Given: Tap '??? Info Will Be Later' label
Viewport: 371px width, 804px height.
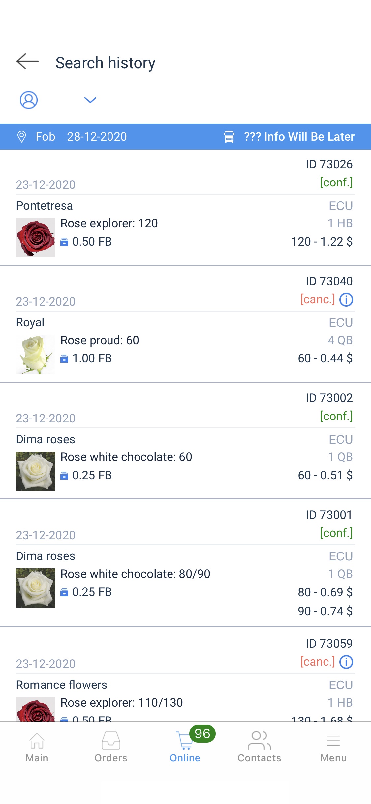Looking at the screenshot, I should coord(299,137).
